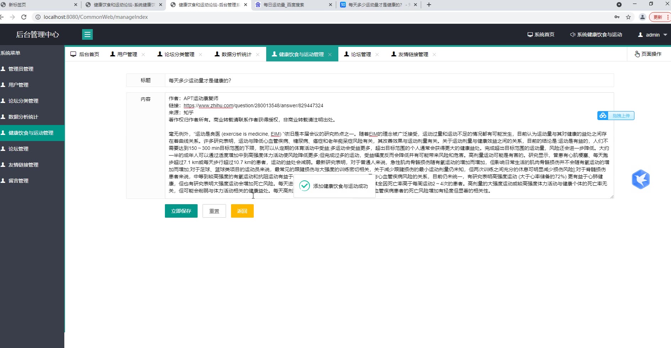Close the 健康饮食与运动管理 tab
This screenshot has height=348, width=671.
(330, 54)
